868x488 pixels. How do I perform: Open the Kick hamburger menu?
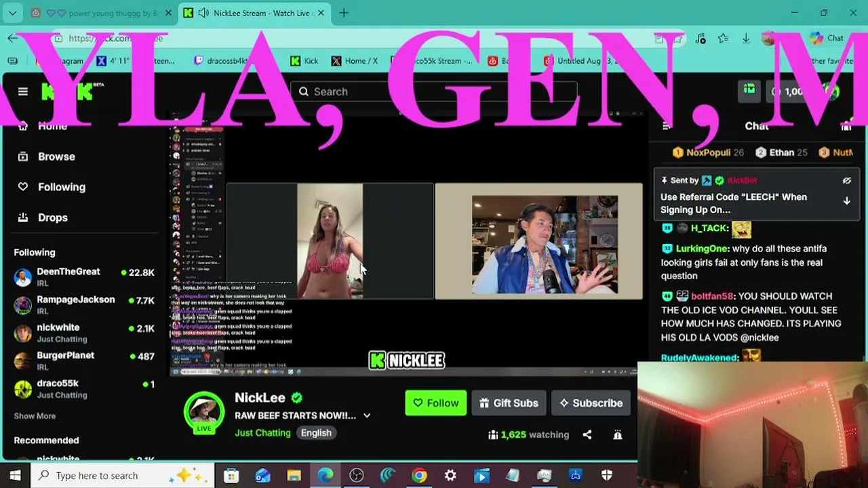pyautogui.click(x=23, y=91)
